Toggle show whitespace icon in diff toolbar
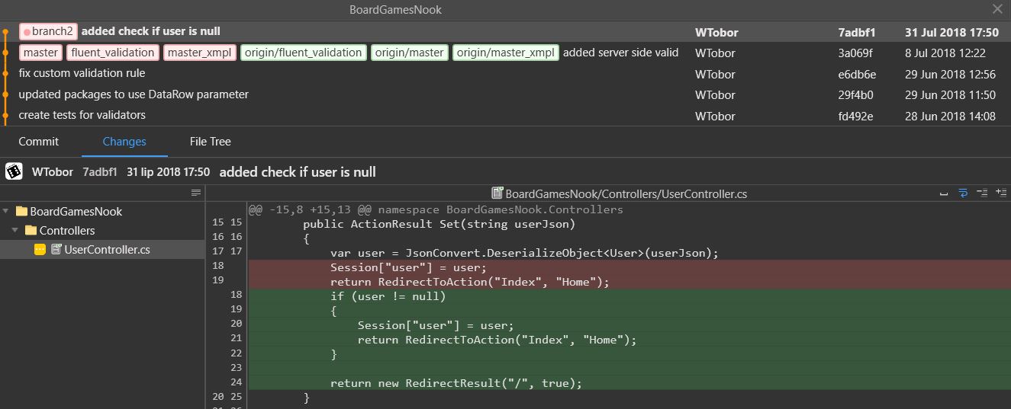The width and height of the screenshot is (1011, 409). [x=944, y=193]
